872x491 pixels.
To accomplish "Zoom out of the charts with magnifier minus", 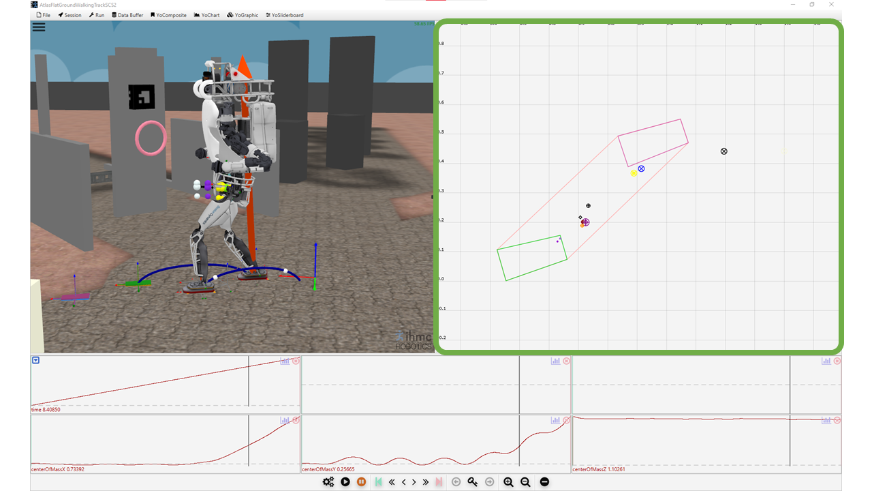I will coord(525,482).
